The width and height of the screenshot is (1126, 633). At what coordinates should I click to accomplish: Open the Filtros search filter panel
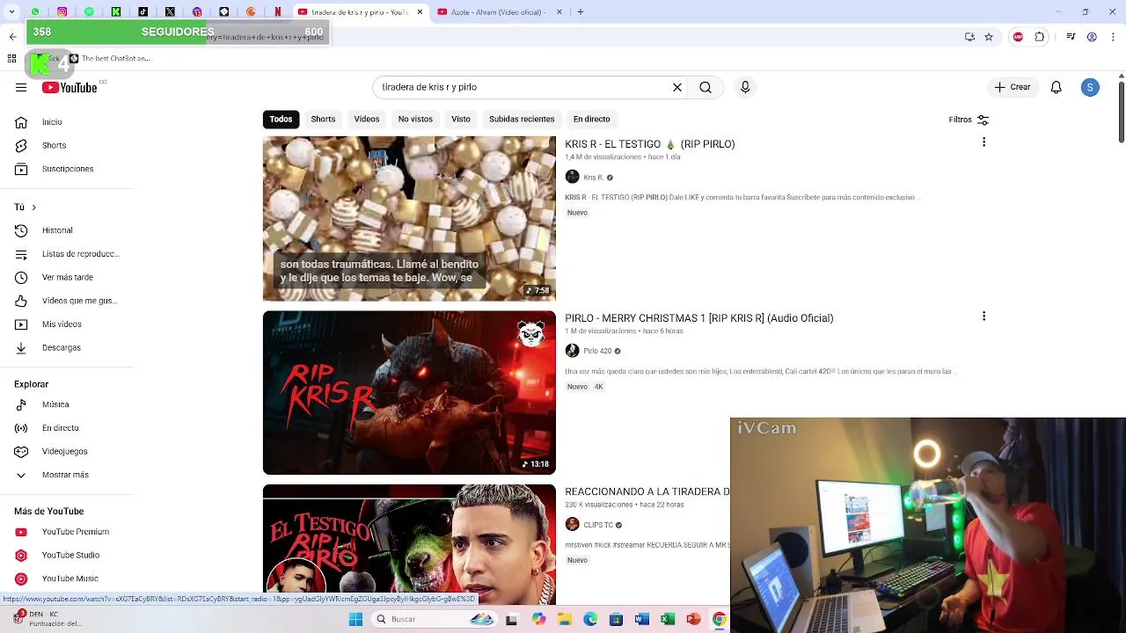(969, 120)
